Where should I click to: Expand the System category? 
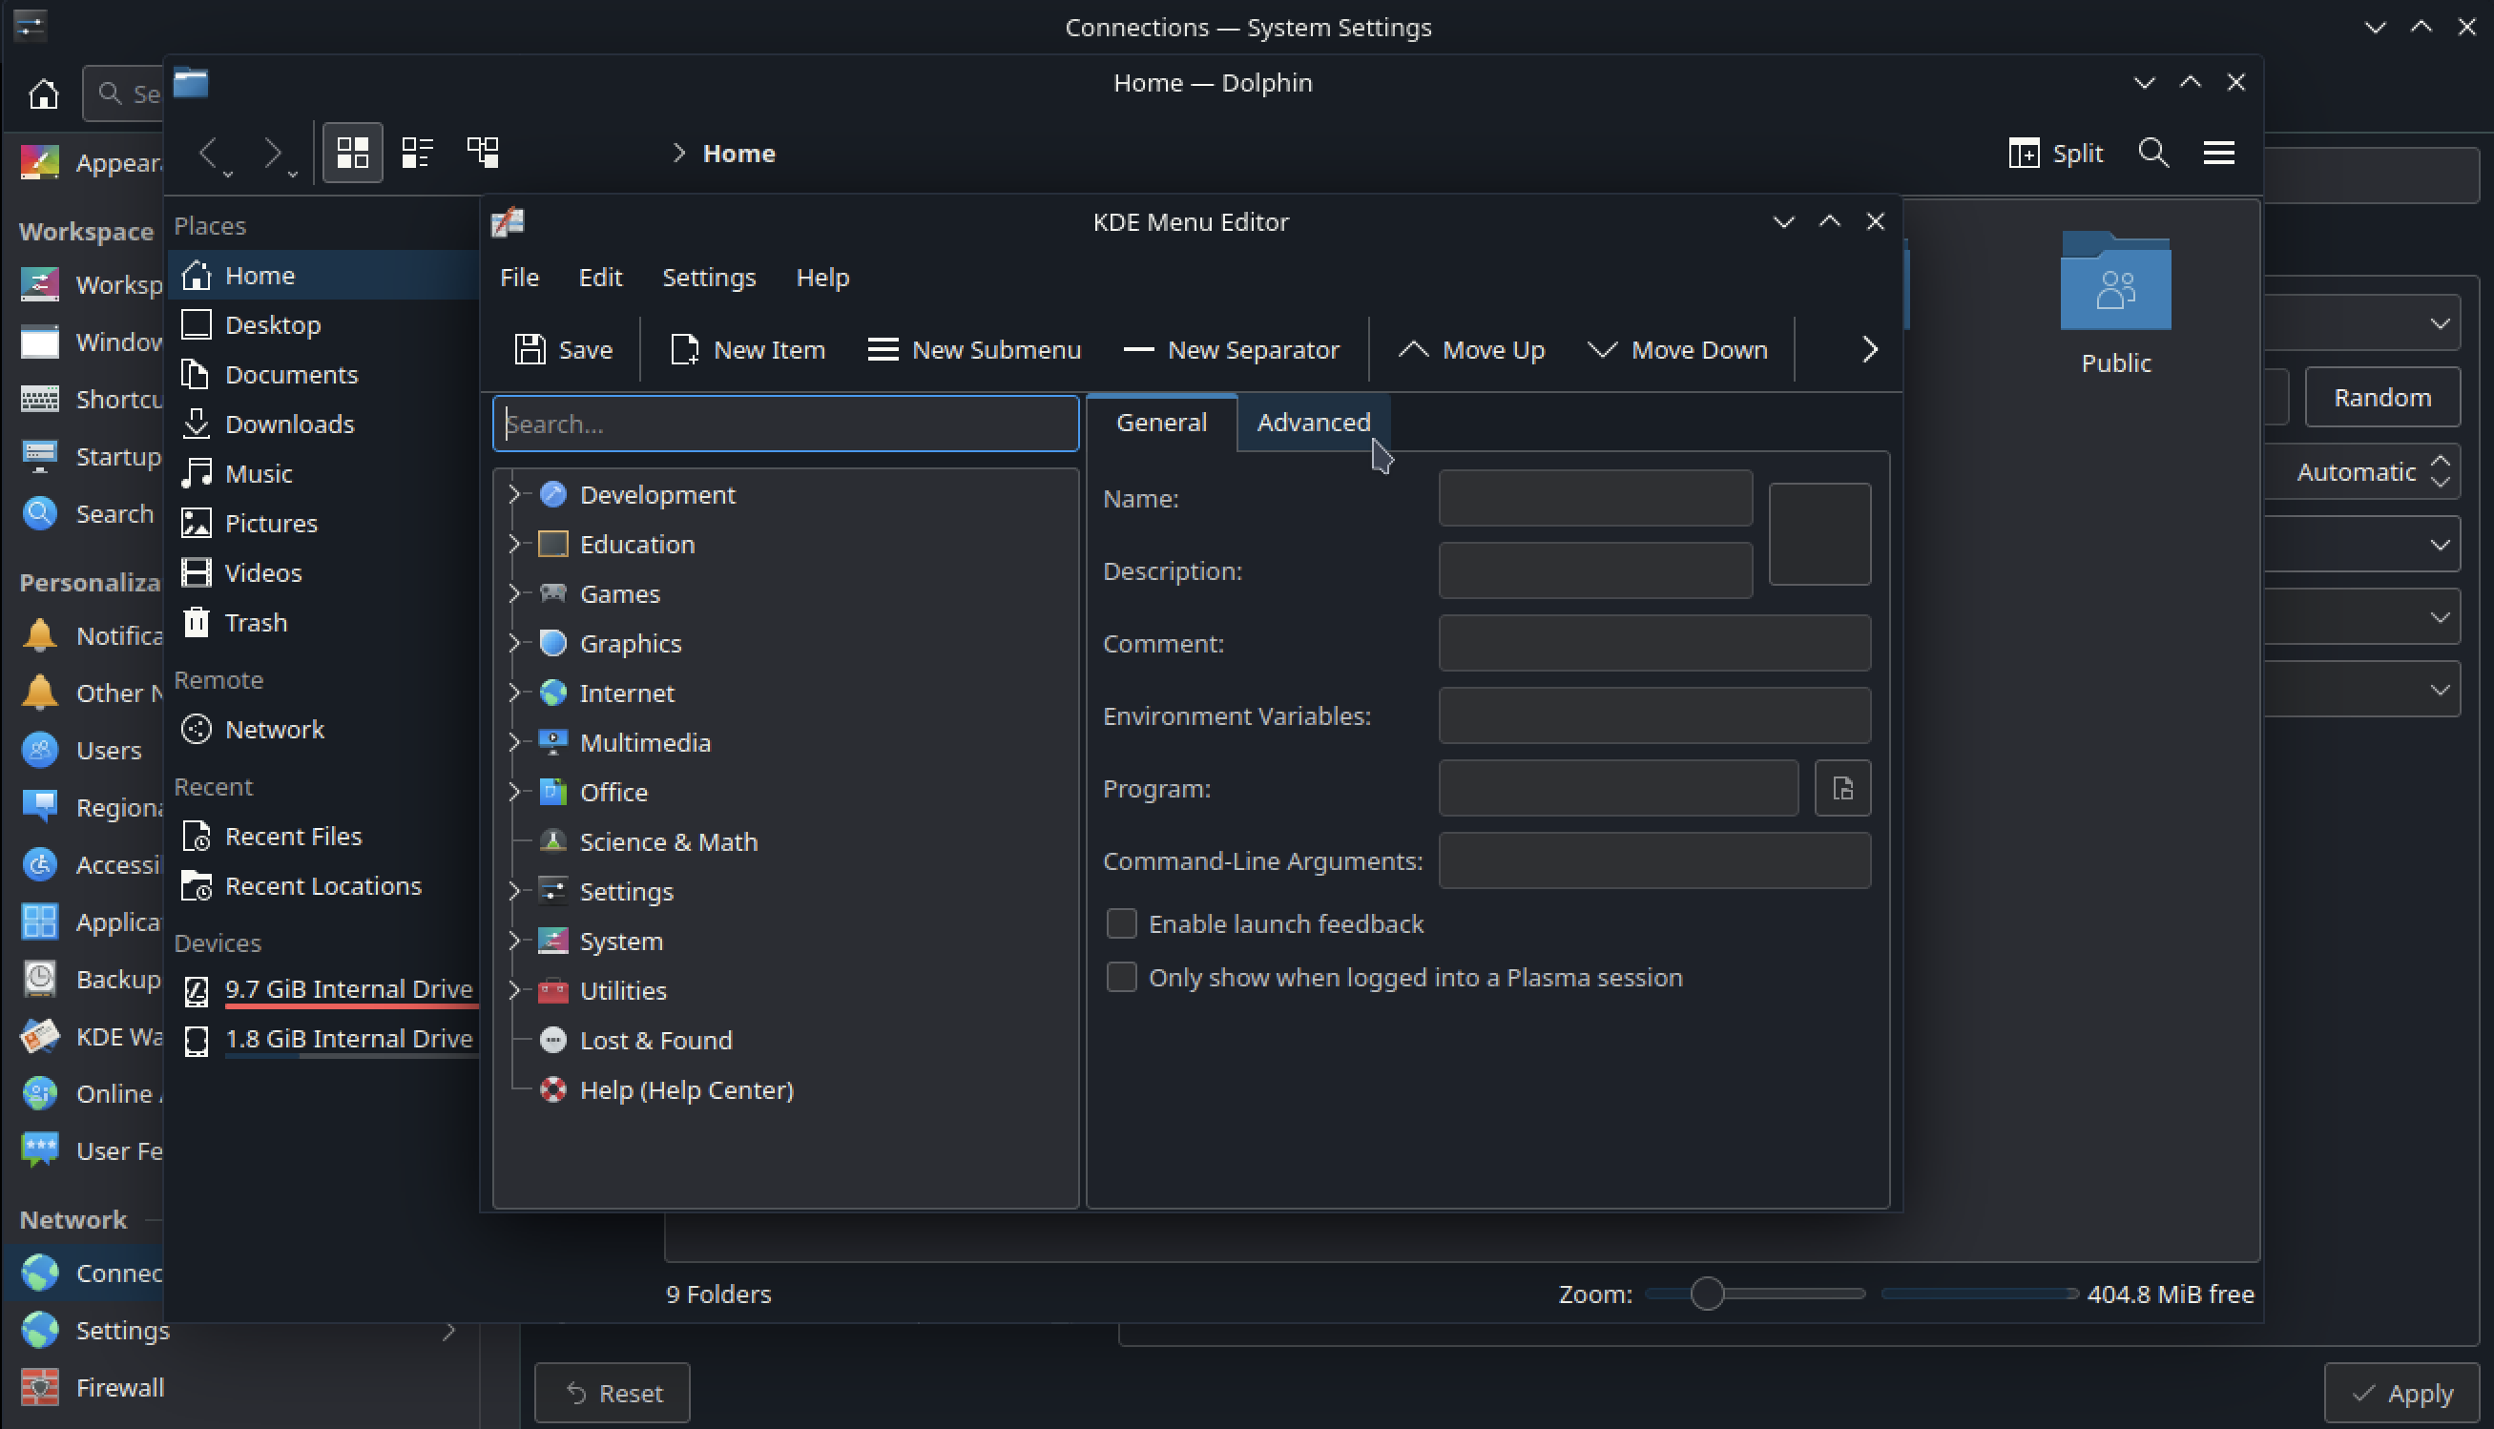tap(512, 942)
